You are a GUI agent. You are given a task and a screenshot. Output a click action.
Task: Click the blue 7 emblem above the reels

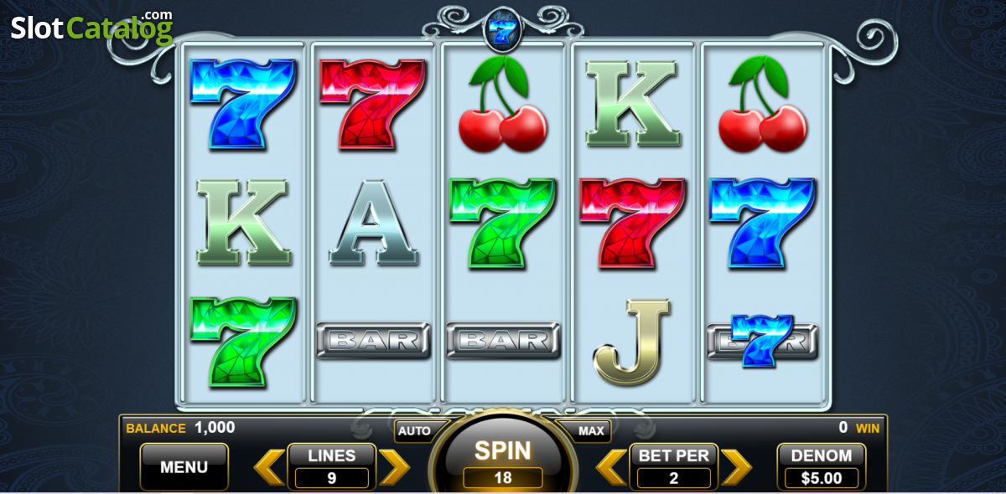pyautogui.click(x=503, y=31)
